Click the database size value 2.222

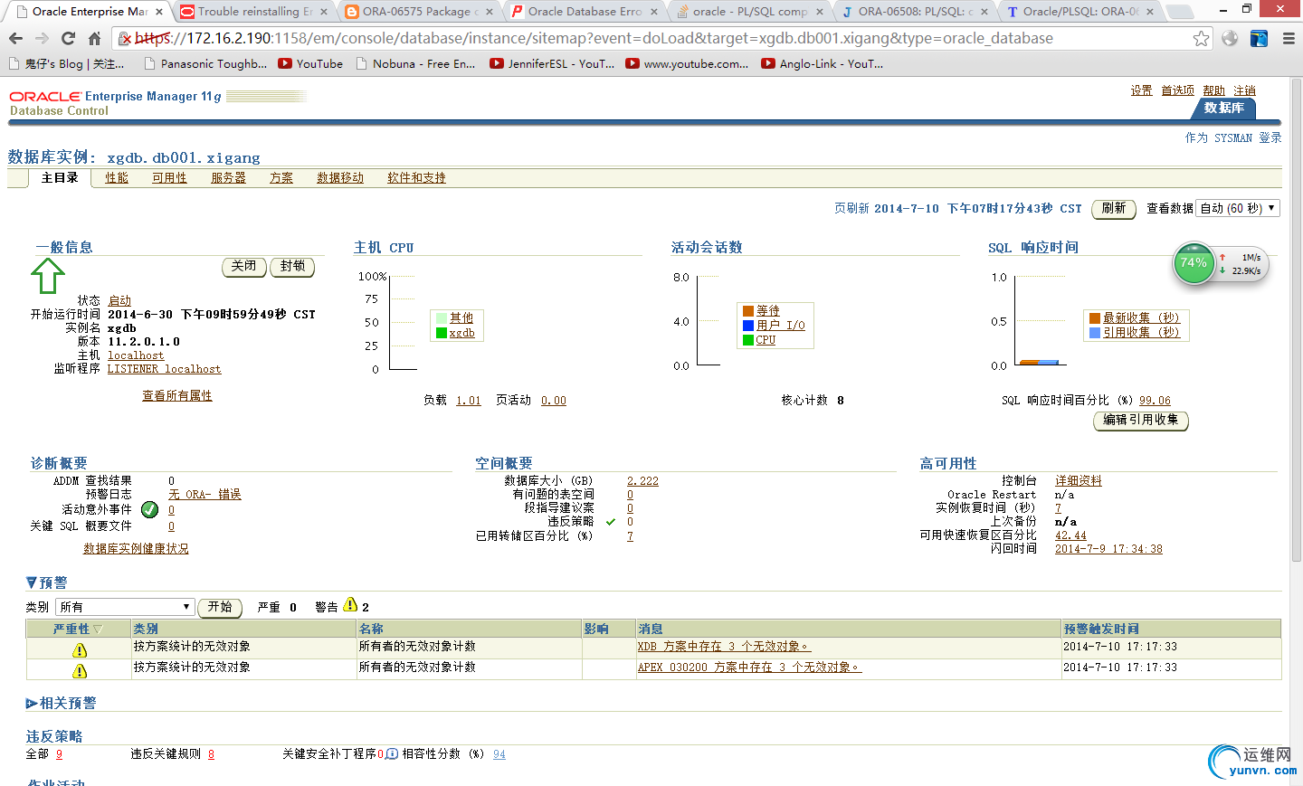coord(642,481)
